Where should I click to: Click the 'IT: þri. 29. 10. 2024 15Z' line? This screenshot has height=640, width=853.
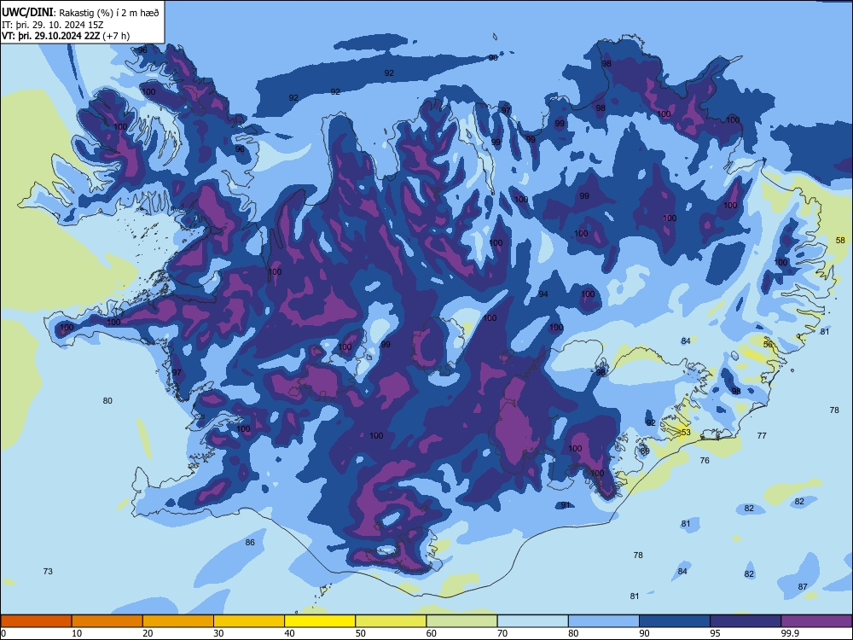pyautogui.click(x=52, y=25)
